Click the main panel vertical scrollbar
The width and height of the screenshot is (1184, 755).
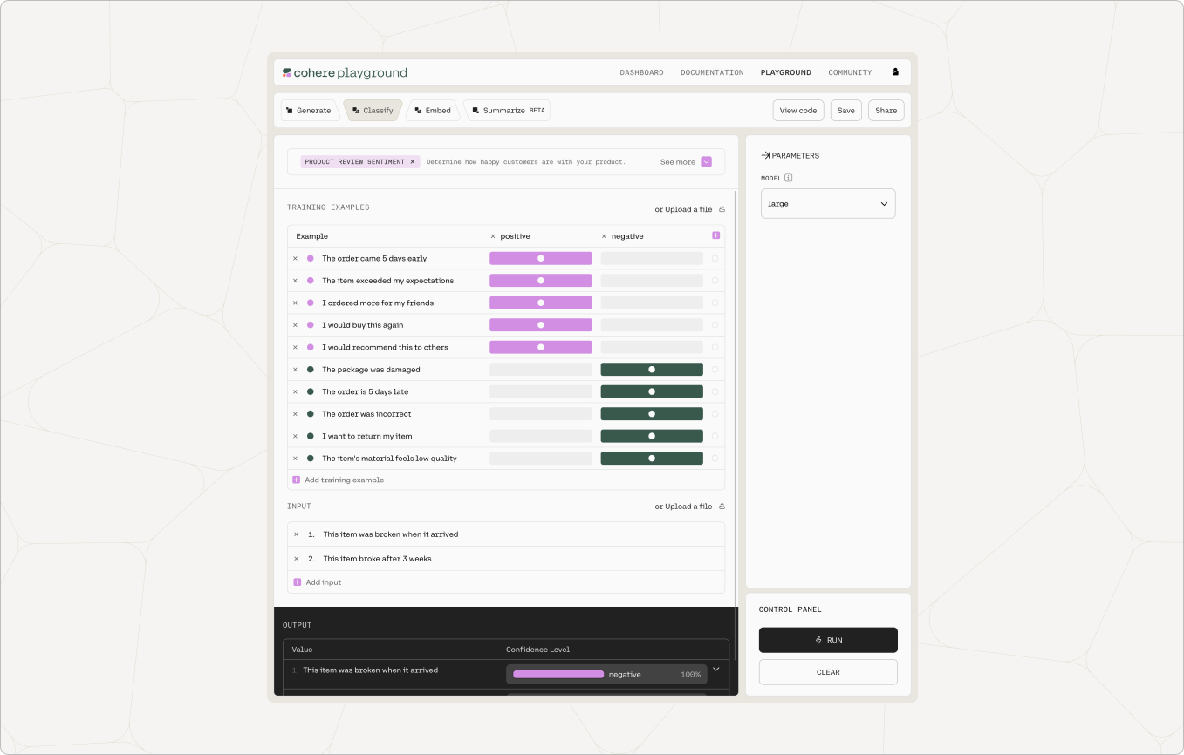736,425
